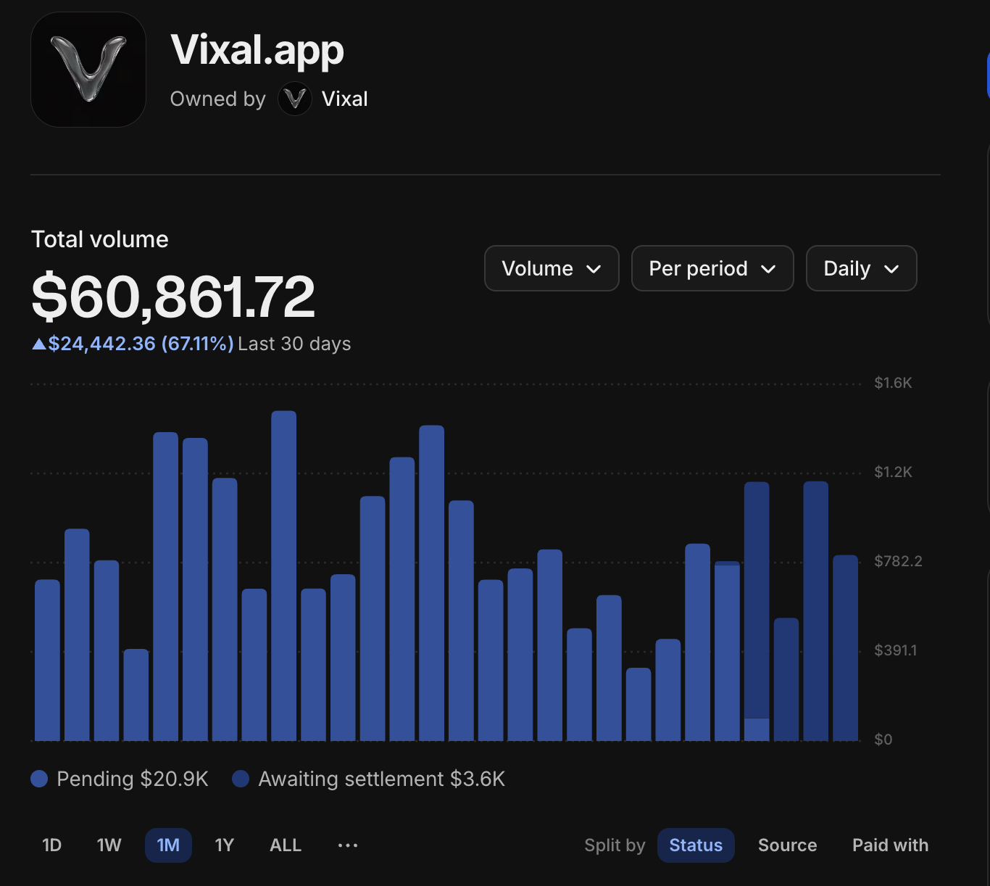
Task: Split chart by Source
Action: pos(787,845)
